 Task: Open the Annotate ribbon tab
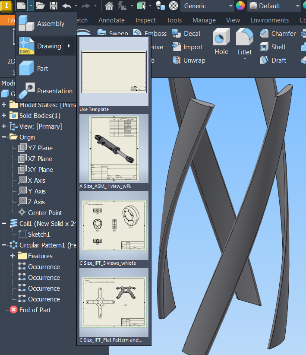pos(111,20)
